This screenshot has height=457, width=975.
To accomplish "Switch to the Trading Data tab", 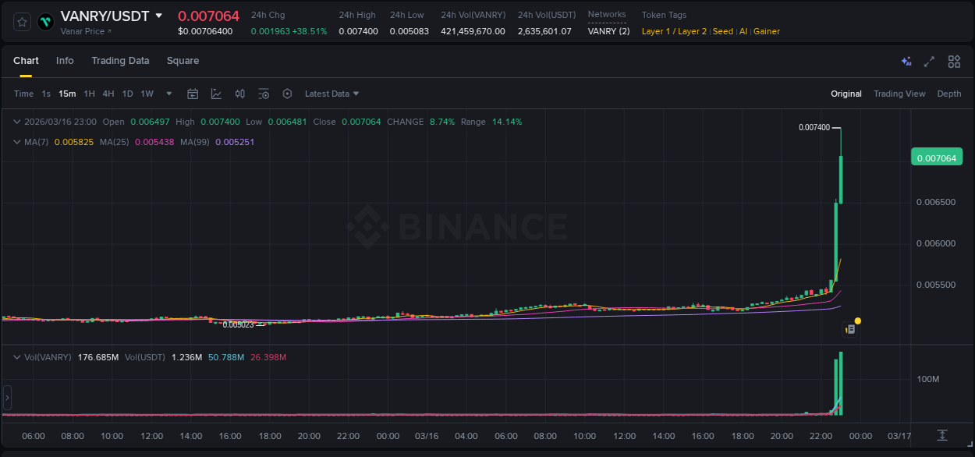I will [120, 61].
